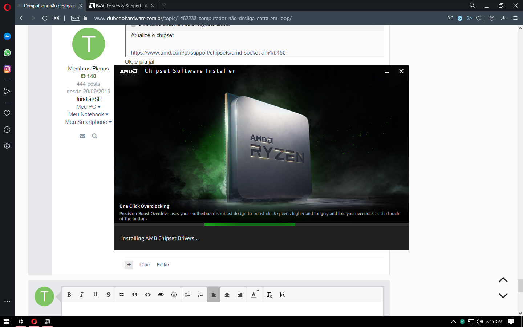Send page to My Flow
This screenshot has height=327, width=523.
[469, 18]
